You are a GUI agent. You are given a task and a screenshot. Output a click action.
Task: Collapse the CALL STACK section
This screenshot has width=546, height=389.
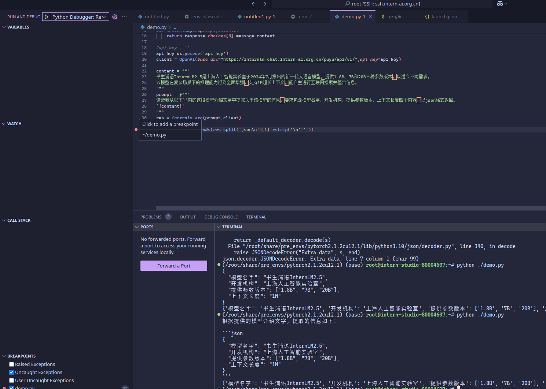tap(19, 220)
